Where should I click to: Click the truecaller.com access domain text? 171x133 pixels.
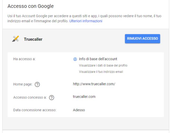84,97
